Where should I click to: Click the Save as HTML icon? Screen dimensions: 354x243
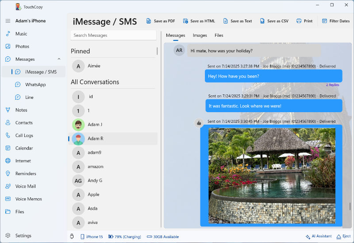[185, 21]
